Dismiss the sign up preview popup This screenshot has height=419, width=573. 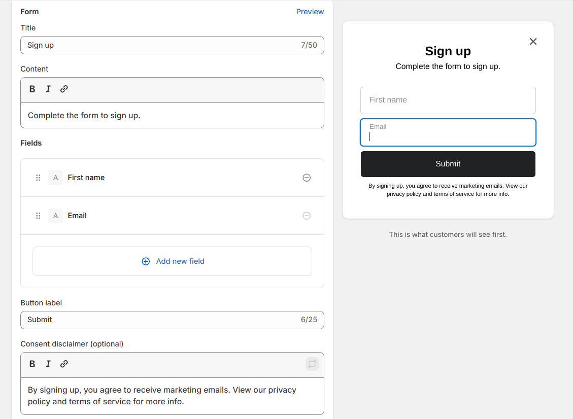click(533, 42)
